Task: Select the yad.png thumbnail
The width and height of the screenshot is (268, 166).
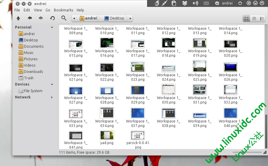Action: pyautogui.click(x=107, y=135)
